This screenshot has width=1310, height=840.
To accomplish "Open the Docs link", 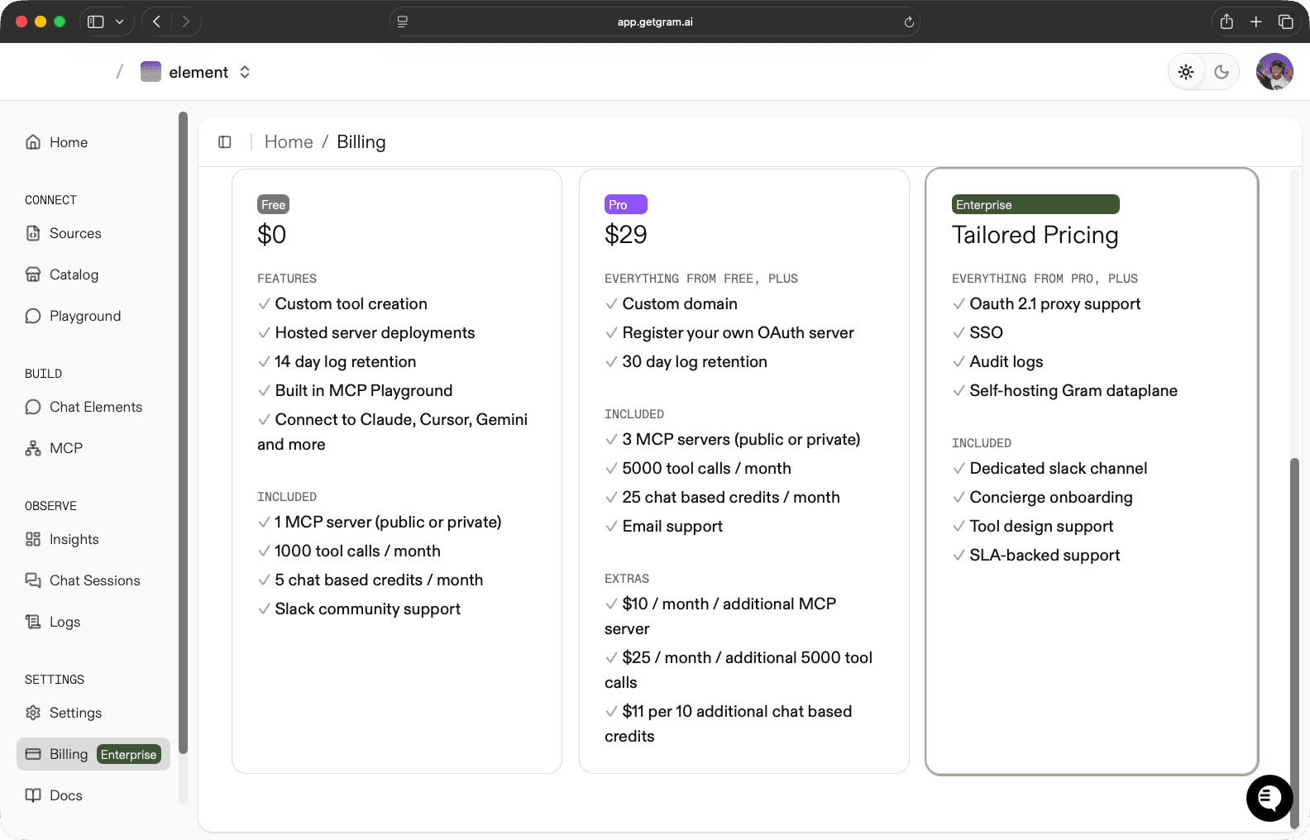I will tap(65, 795).
